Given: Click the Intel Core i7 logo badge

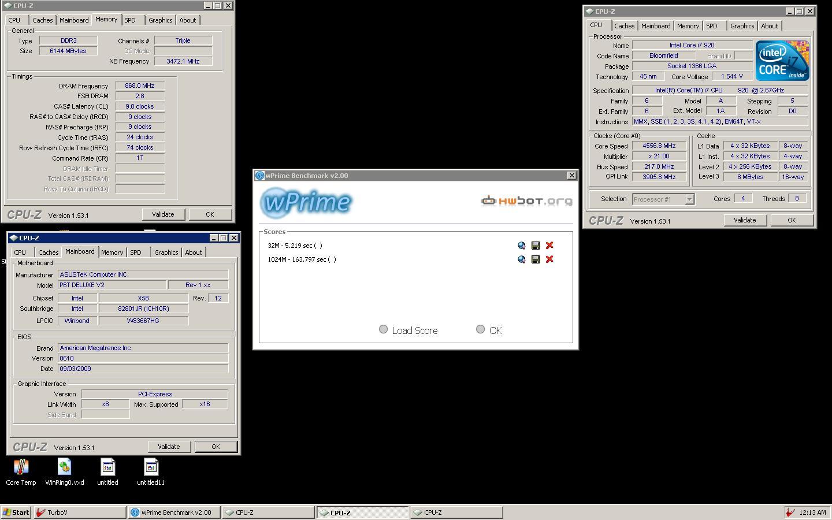Looking at the screenshot, I should tap(782, 60).
